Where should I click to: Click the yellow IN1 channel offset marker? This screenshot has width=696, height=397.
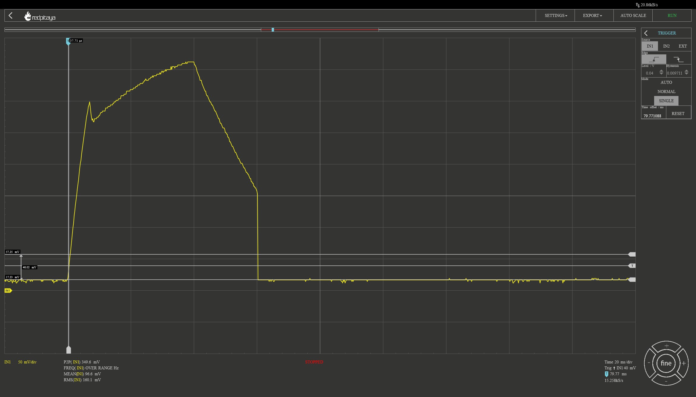click(x=8, y=291)
